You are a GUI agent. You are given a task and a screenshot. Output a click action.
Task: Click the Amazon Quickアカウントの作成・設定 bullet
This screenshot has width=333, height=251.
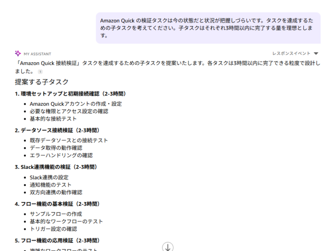coord(76,104)
